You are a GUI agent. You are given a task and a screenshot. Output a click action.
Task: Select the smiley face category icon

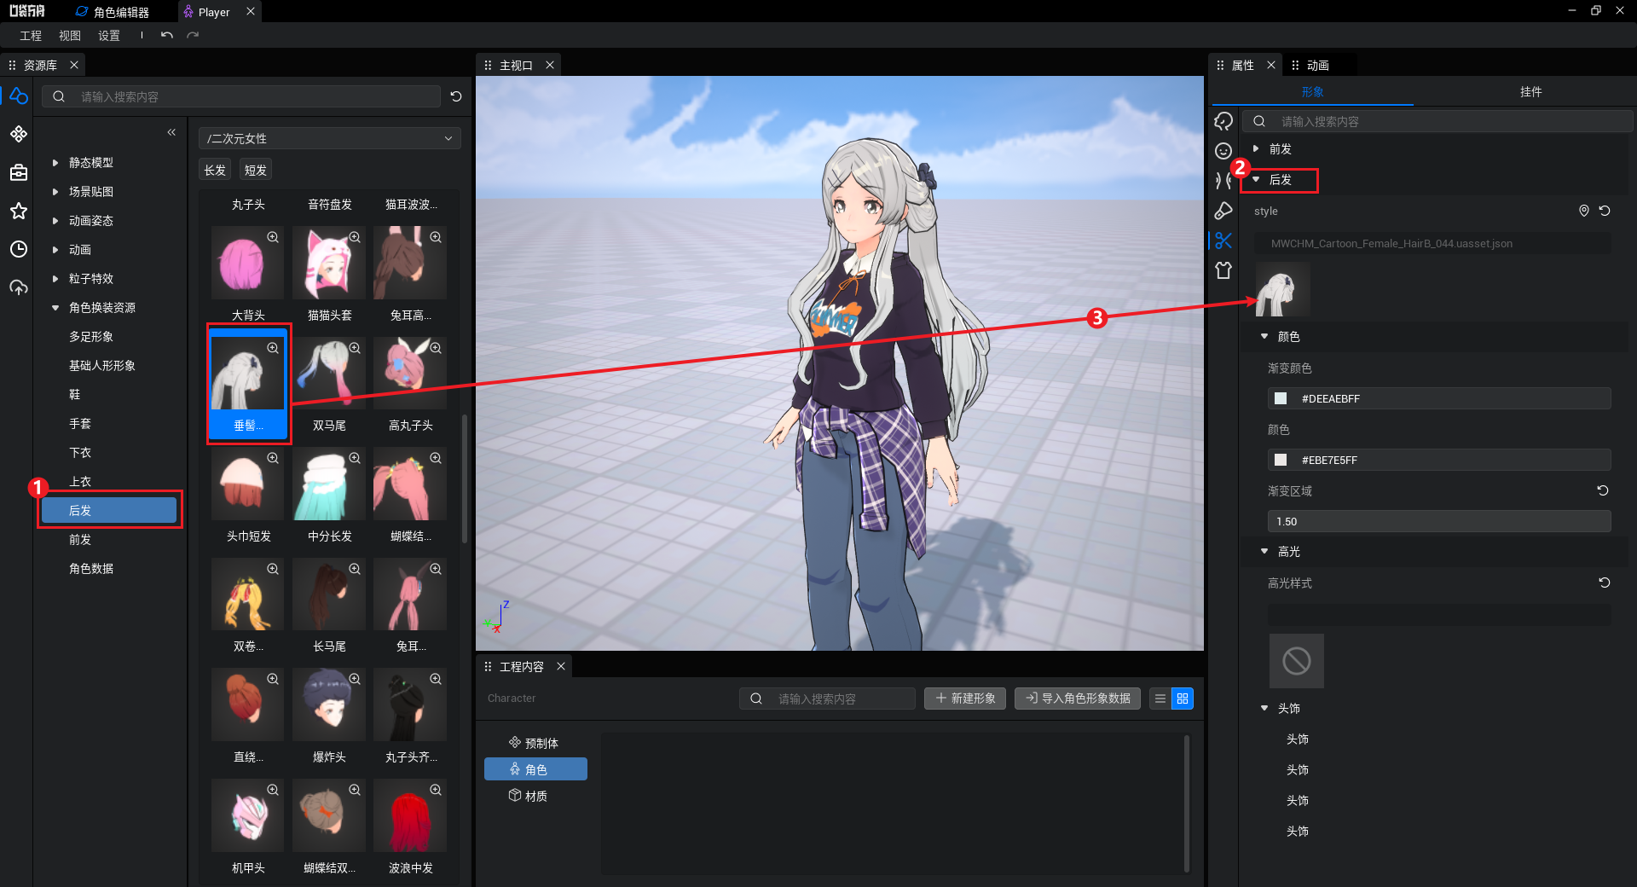pyautogui.click(x=1223, y=151)
